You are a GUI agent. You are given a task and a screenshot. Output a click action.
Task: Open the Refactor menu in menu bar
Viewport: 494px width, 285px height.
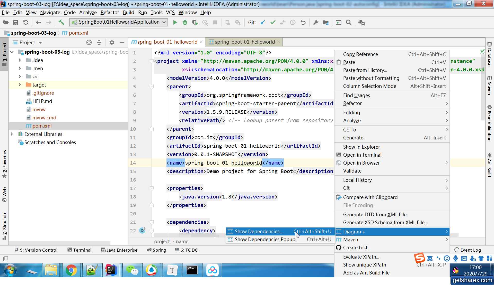[x=110, y=12]
